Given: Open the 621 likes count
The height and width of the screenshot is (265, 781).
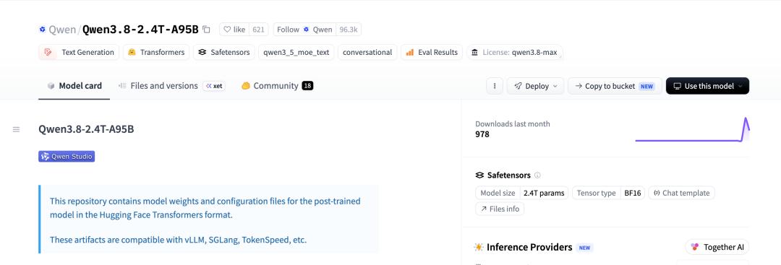Looking at the screenshot, I should (258, 30).
